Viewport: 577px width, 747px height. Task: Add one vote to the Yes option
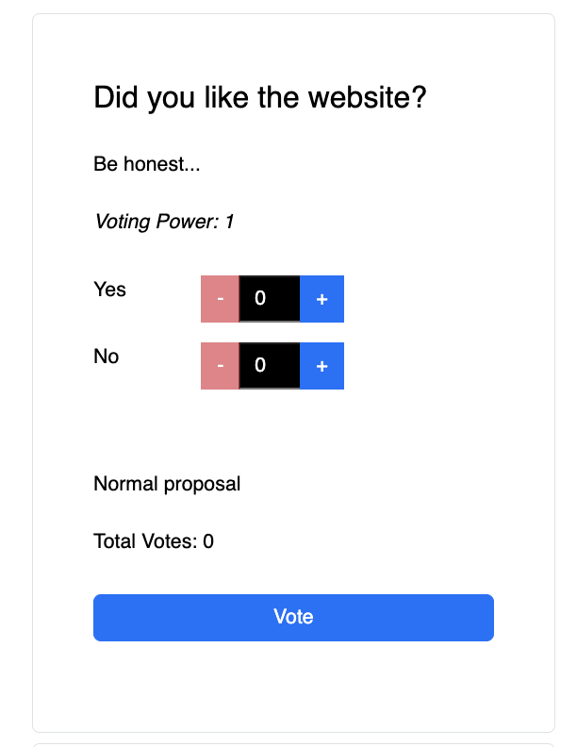(x=321, y=299)
